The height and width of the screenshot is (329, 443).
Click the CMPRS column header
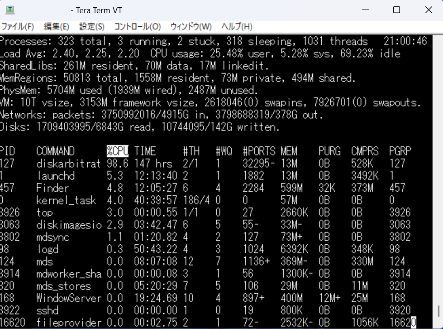(365, 151)
